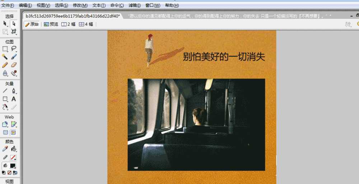
Task: Select the Pointer tool
Action: [x=5, y=23]
